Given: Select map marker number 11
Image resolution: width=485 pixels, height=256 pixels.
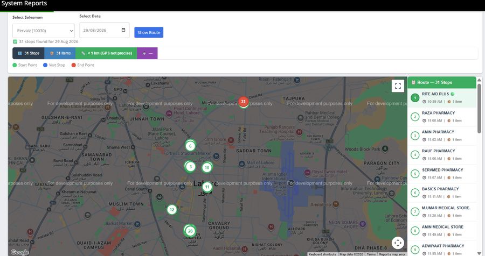Looking at the screenshot, I should point(207,187).
